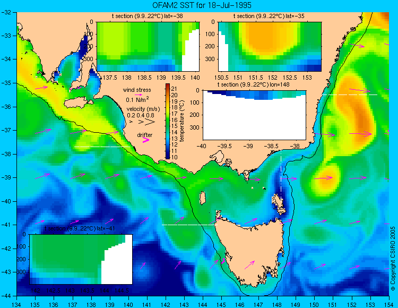Click the "wind stress" legend label
The height and width of the screenshot is (308, 398).
[137, 90]
